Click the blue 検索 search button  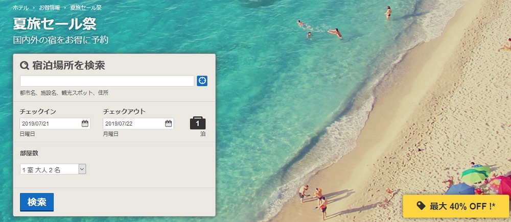click(37, 202)
